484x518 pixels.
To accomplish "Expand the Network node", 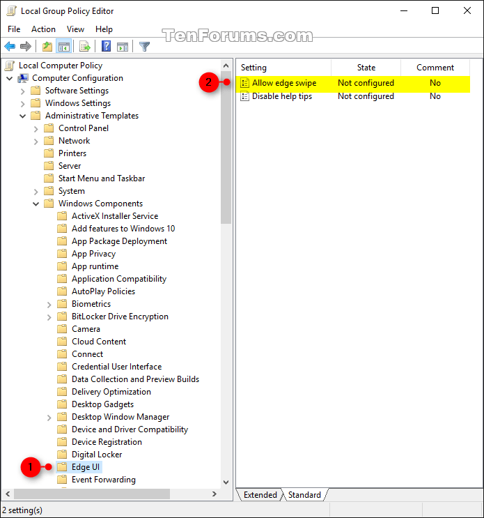I will click(x=36, y=141).
